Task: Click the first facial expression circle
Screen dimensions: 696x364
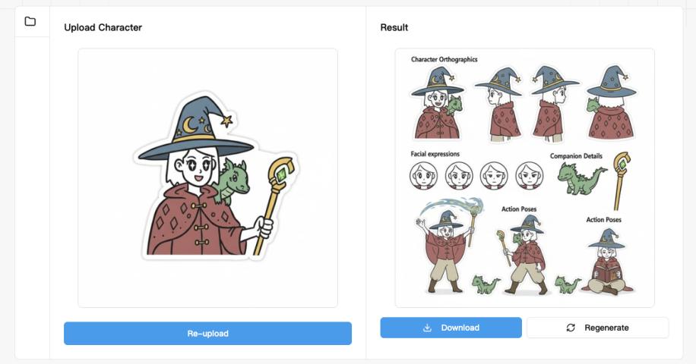Action: coord(423,175)
